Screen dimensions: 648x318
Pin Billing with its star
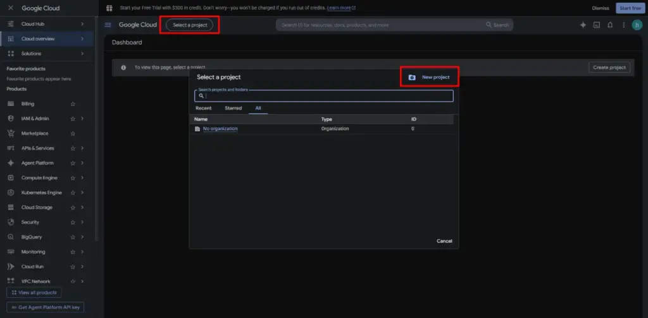tap(73, 104)
